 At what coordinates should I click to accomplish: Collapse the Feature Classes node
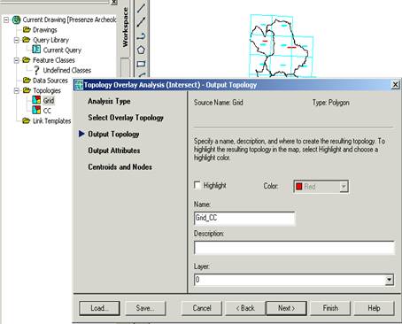(17, 60)
